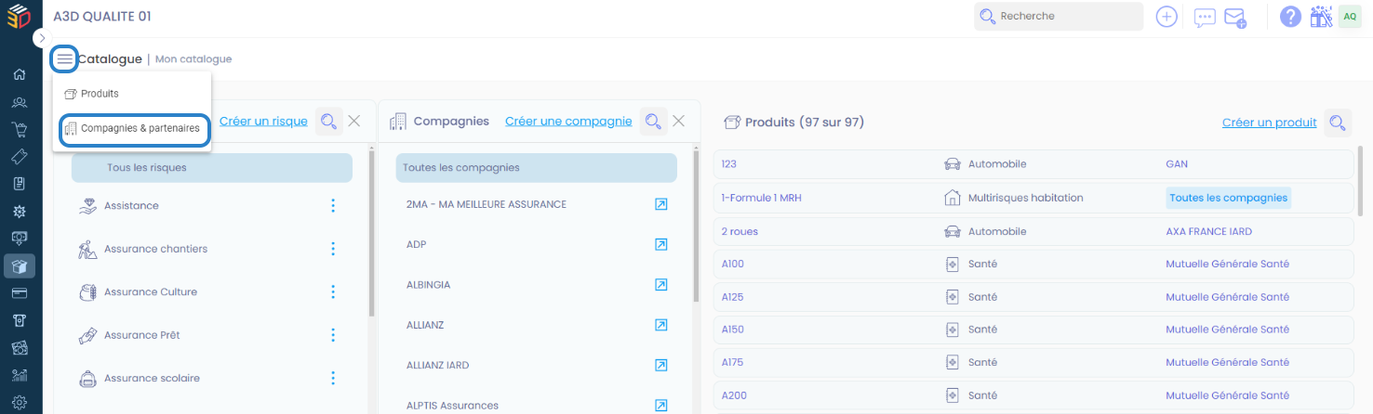Search within the Produits panel
This screenshot has width=1373, height=414.
[1338, 123]
